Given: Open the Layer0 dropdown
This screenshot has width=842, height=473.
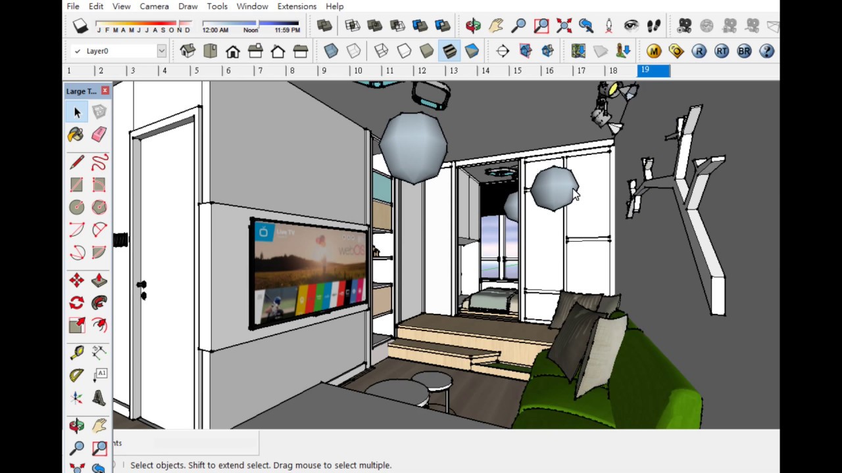Looking at the screenshot, I should pyautogui.click(x=161, y=51).
